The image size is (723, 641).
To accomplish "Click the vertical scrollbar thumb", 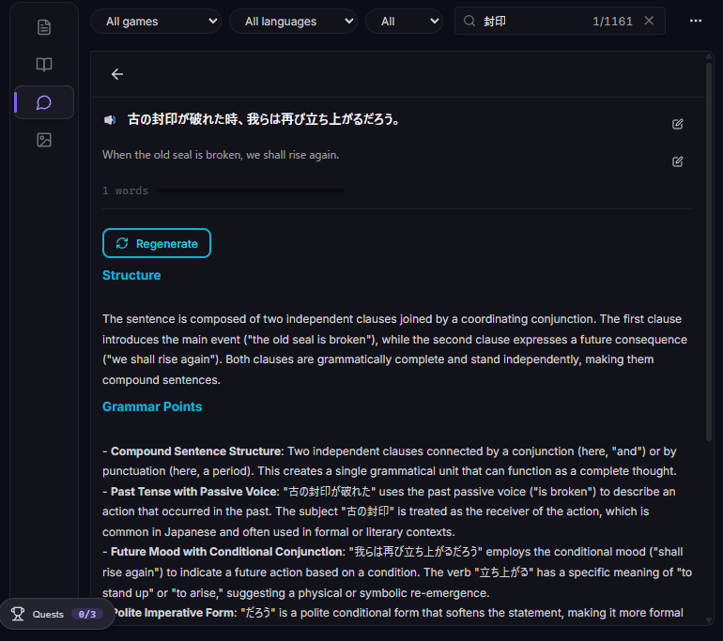I will 709,252.
